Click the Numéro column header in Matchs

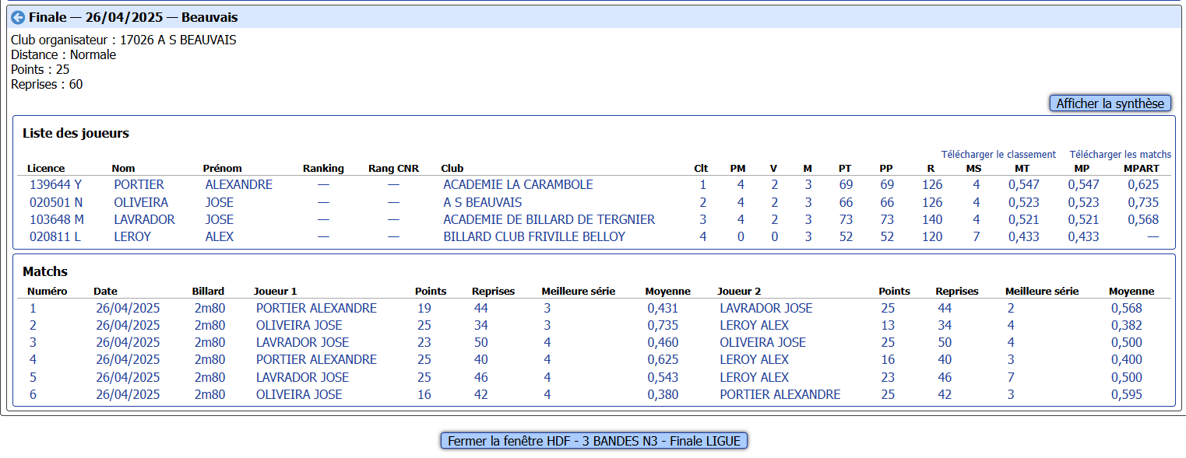48,291
